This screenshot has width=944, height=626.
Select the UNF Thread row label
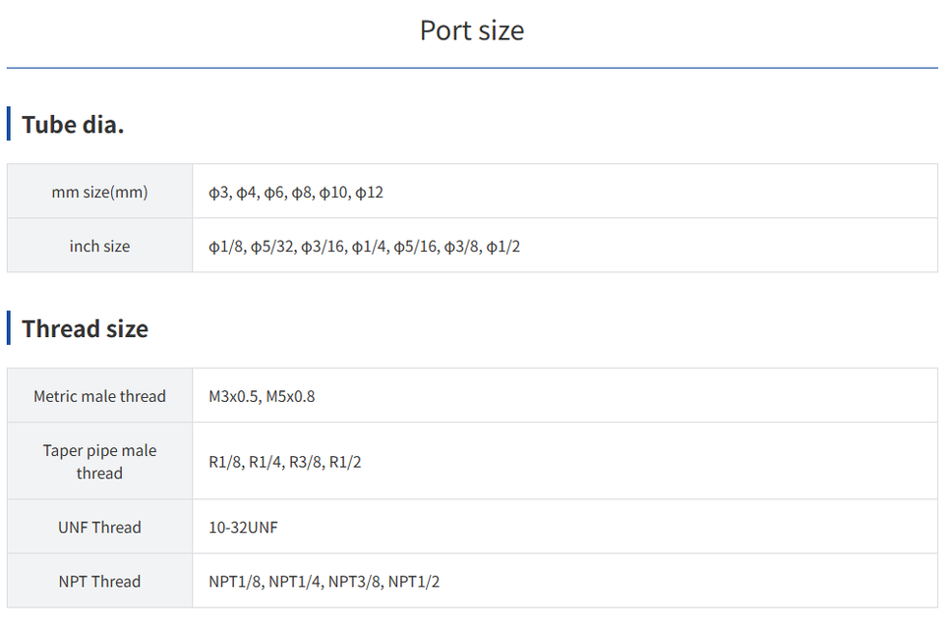click(99, 527)
